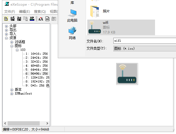
Task: Select the 7: 128*128 icon entry
Action: tap(37, 78)
